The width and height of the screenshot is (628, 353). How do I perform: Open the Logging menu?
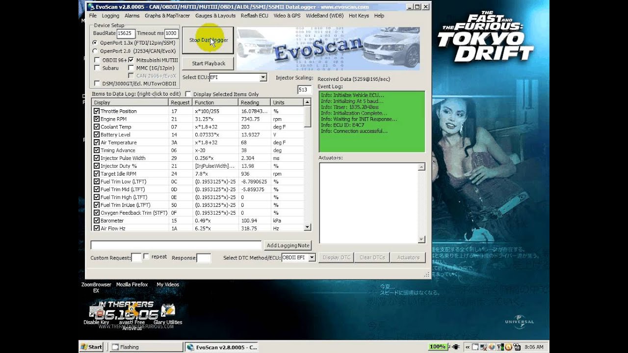[110, 16]
